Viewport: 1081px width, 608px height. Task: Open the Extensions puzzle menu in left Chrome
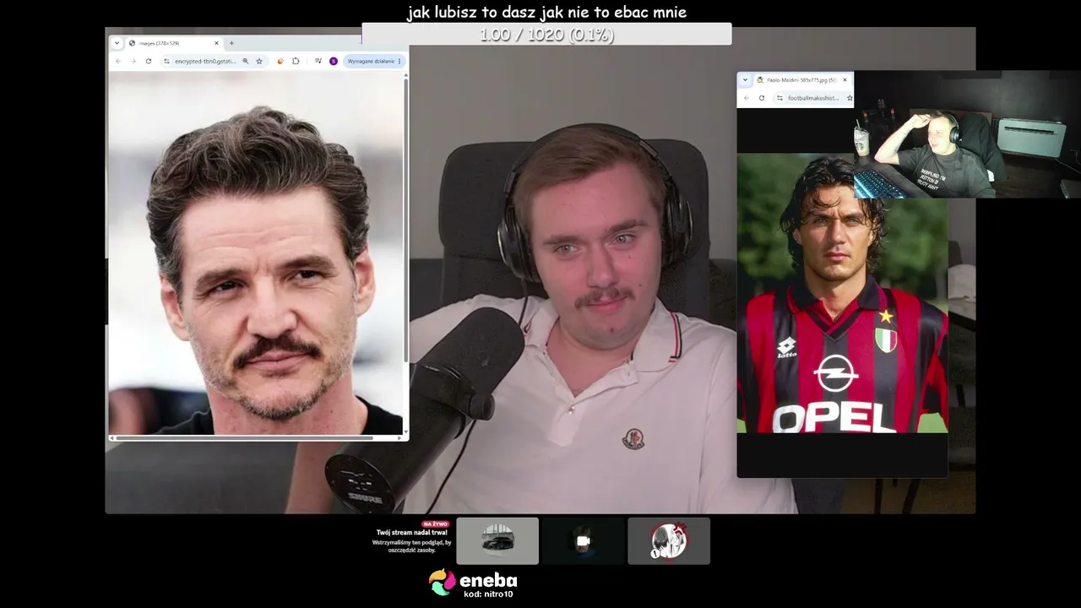pyautogui.click(x=296, y=61)
